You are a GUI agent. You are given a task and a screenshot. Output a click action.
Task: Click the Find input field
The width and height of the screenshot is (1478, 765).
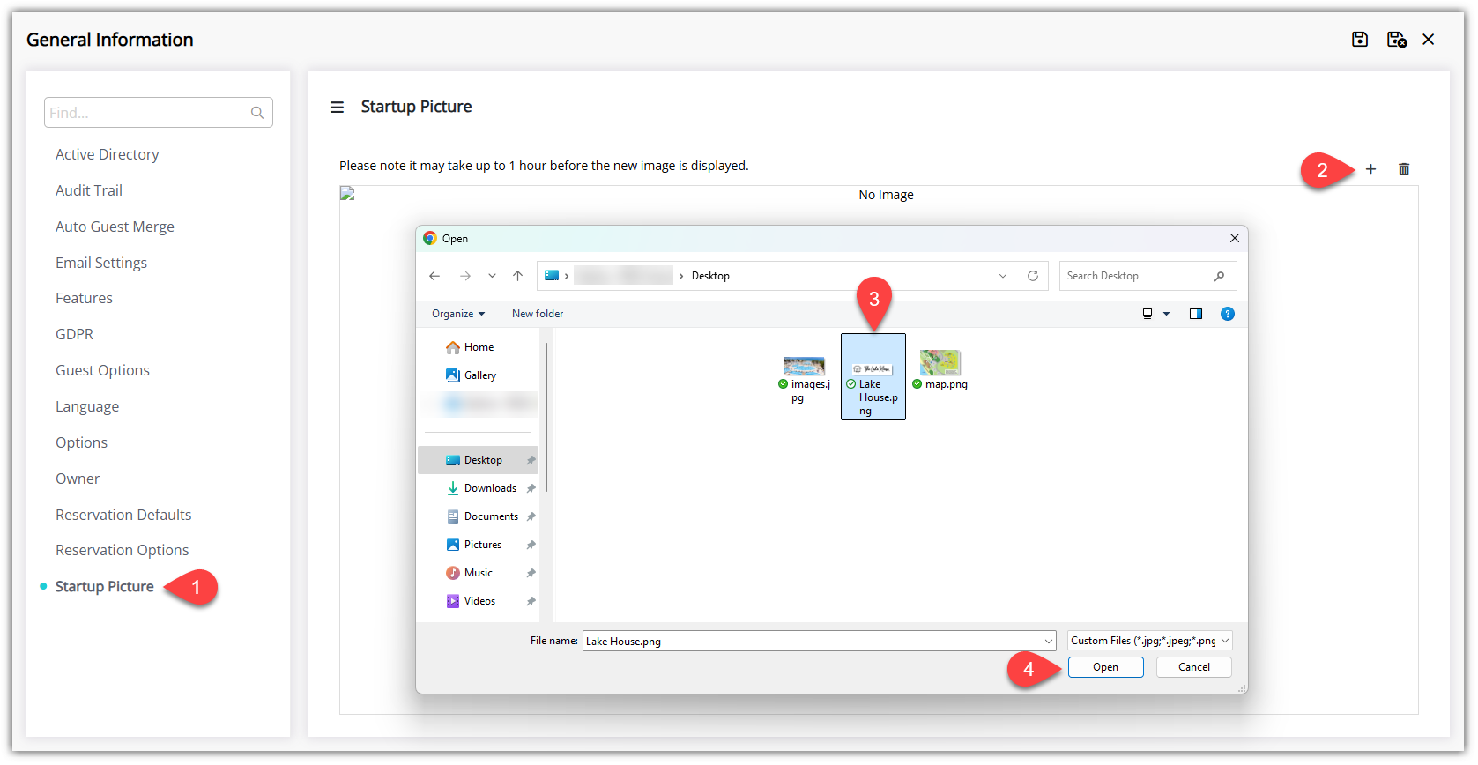point(159,113)
